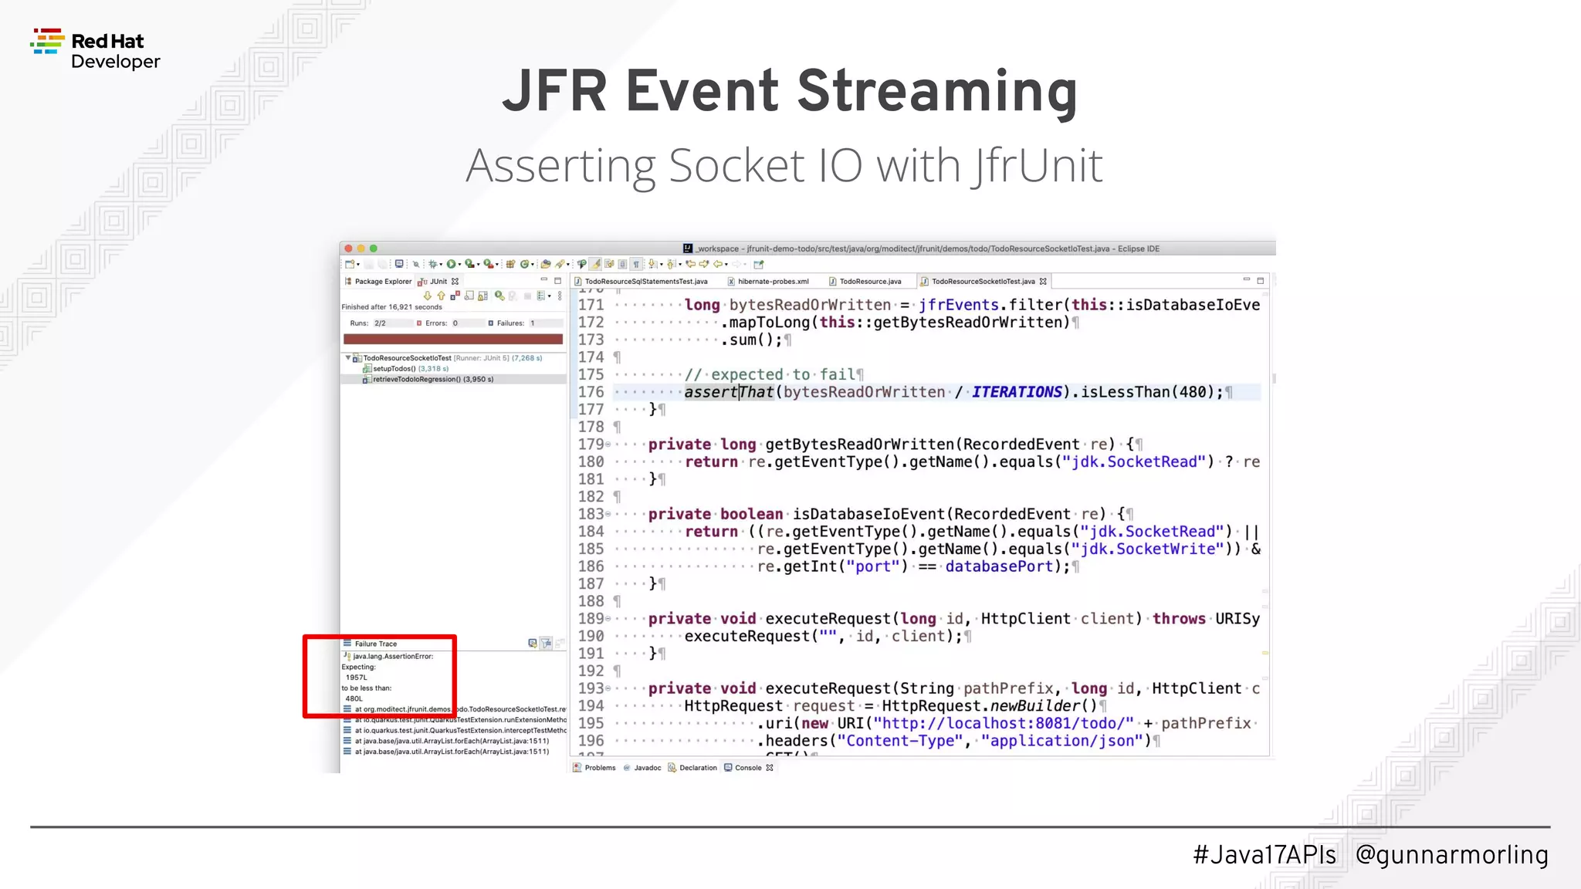Open the Javadoc view tab
The height and width of the screenshot is (889, 1581).
pos(642,768)
